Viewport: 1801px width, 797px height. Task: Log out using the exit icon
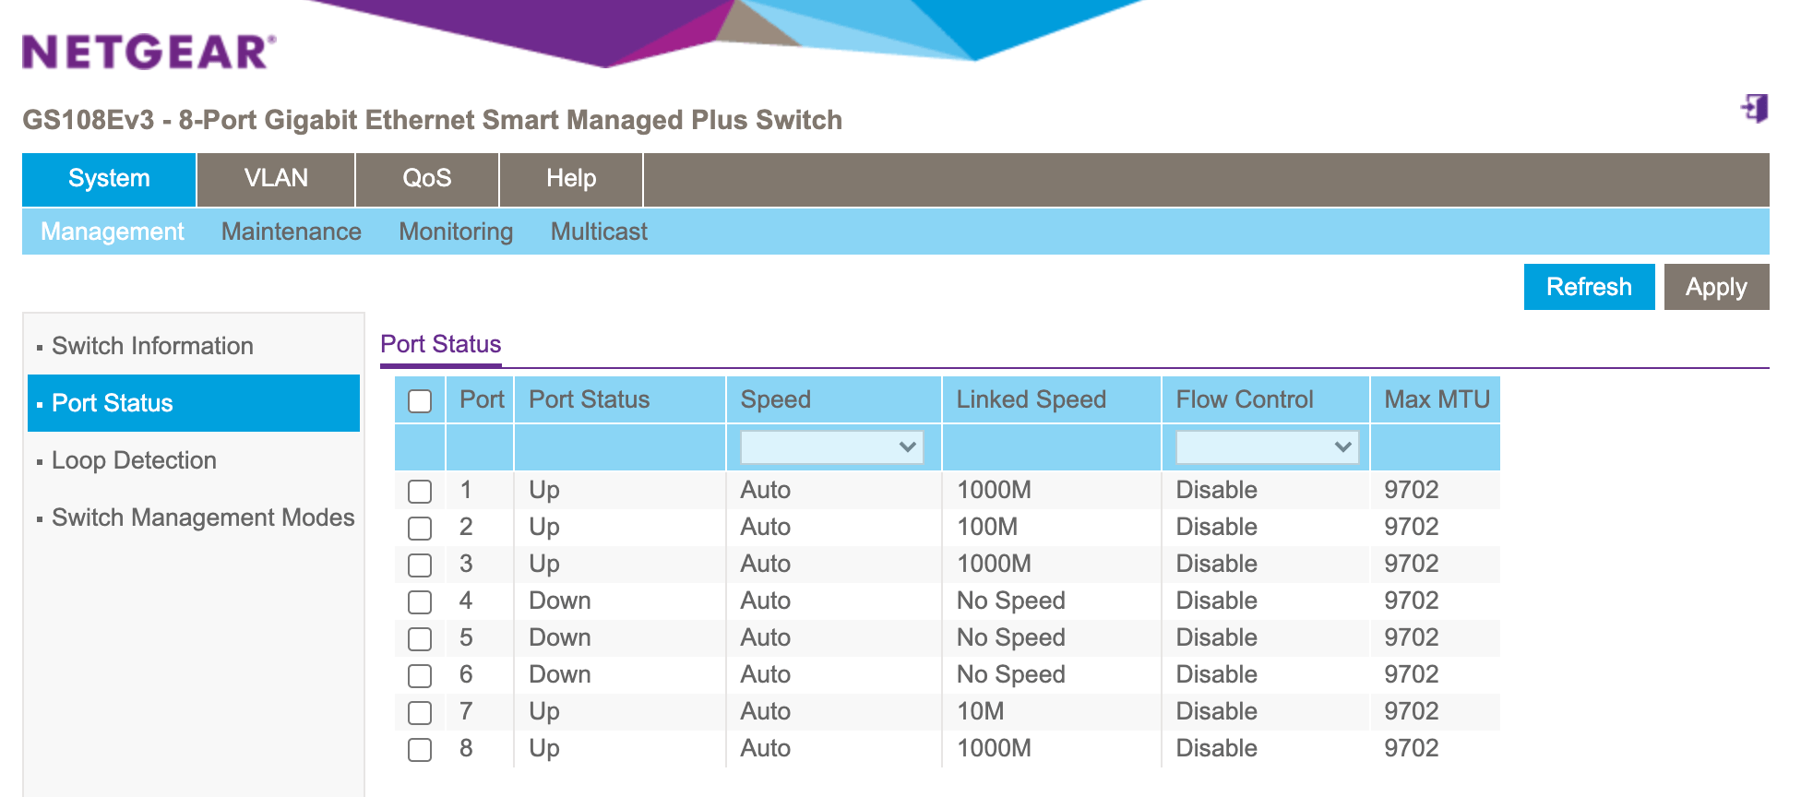click(1752, 107)
